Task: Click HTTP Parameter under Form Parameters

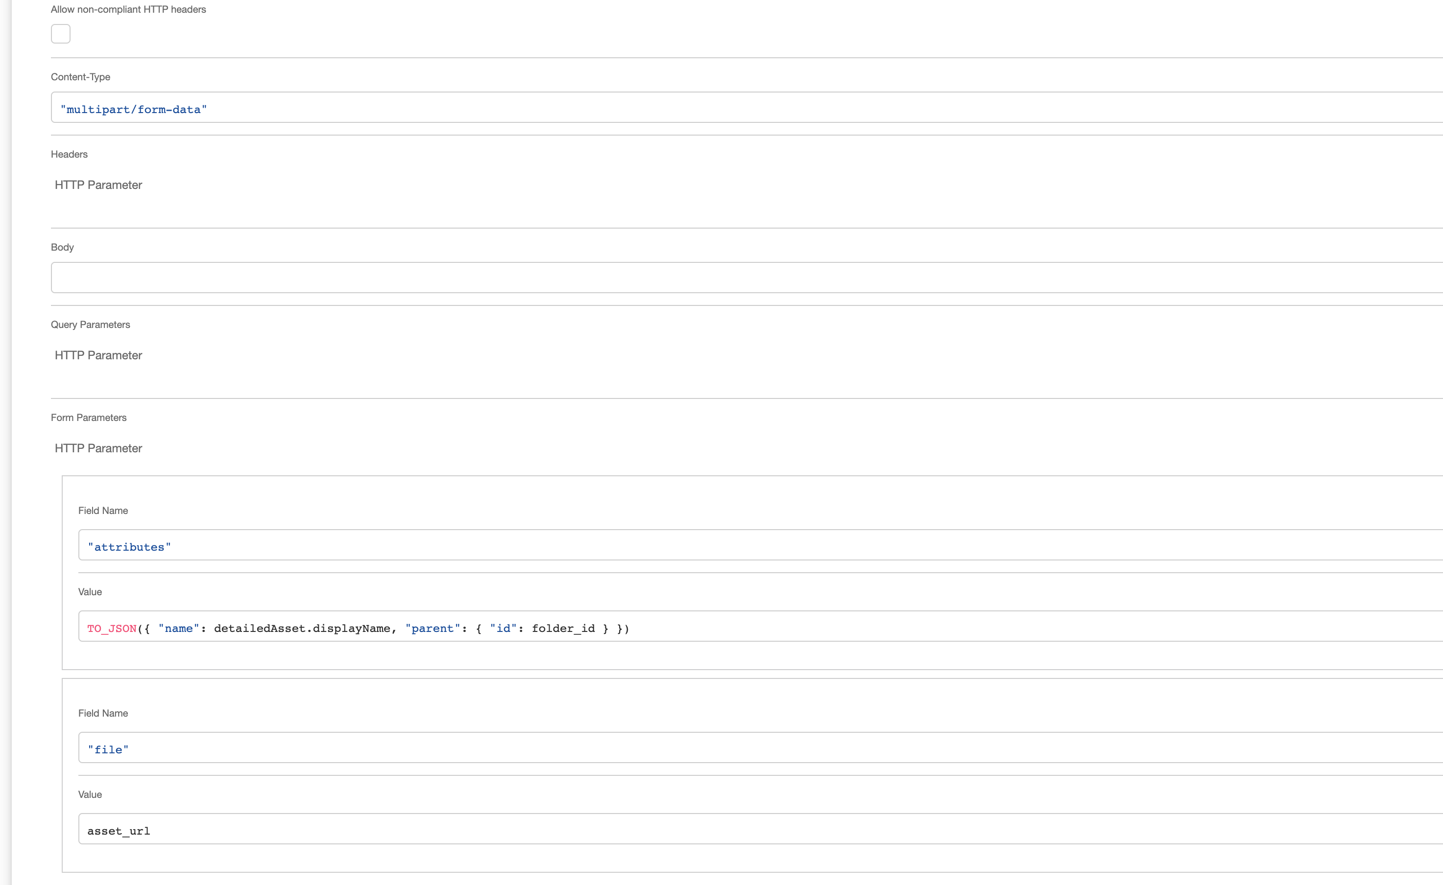Action: point(98,448)
